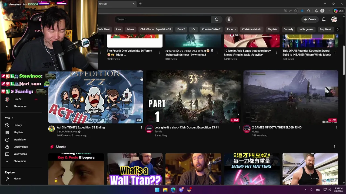Open PART 1 Clair Obscur live thumbnail
Image resolution: width=346 pixels, height=194 pixels.
coord(193,97)
